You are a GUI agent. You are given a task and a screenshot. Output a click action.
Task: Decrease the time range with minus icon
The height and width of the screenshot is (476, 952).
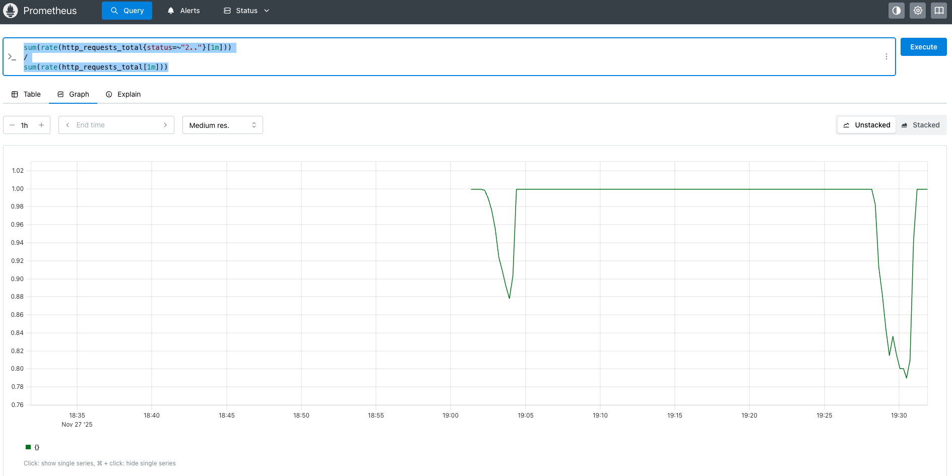pos(12,125)
